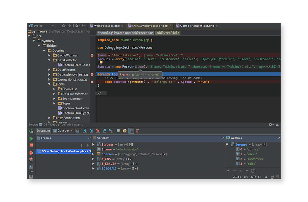This screenshot has width=308, height=202.
Task: Collapse the Bridge folder
Action: point(39,46)
